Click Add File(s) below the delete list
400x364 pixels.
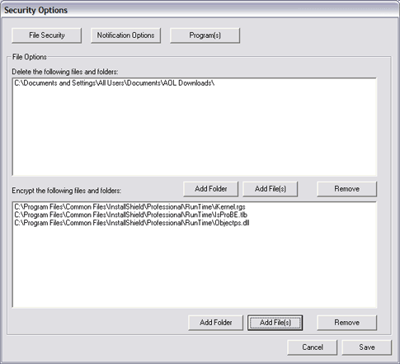tap(270, 189)
